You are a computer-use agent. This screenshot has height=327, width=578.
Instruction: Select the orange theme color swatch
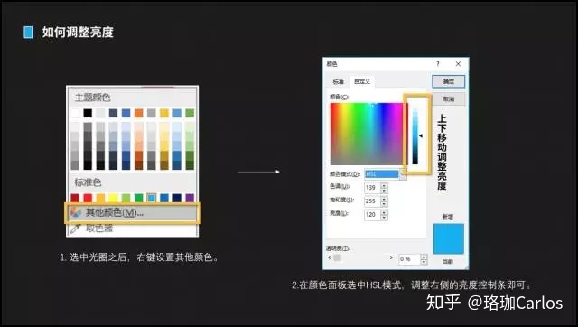tap(139, 113)
